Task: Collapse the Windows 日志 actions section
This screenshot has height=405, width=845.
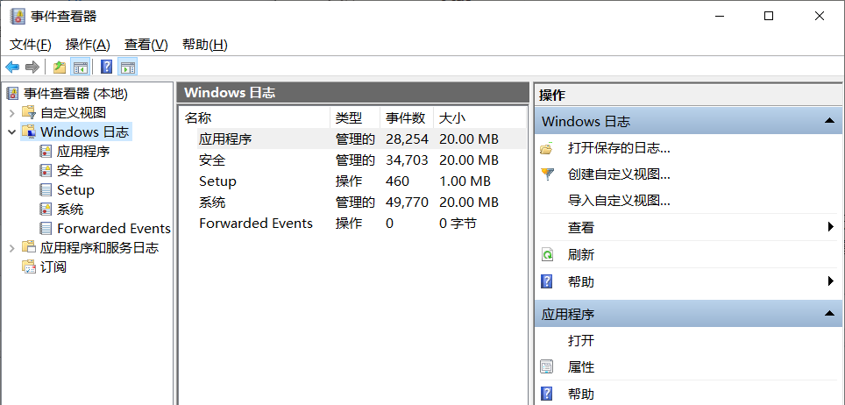Action: [830, 121]
